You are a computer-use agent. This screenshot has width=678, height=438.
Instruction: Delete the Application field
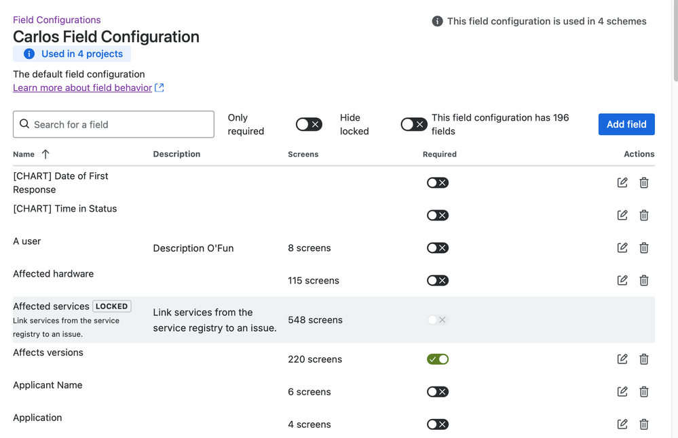tap(644, 424)
